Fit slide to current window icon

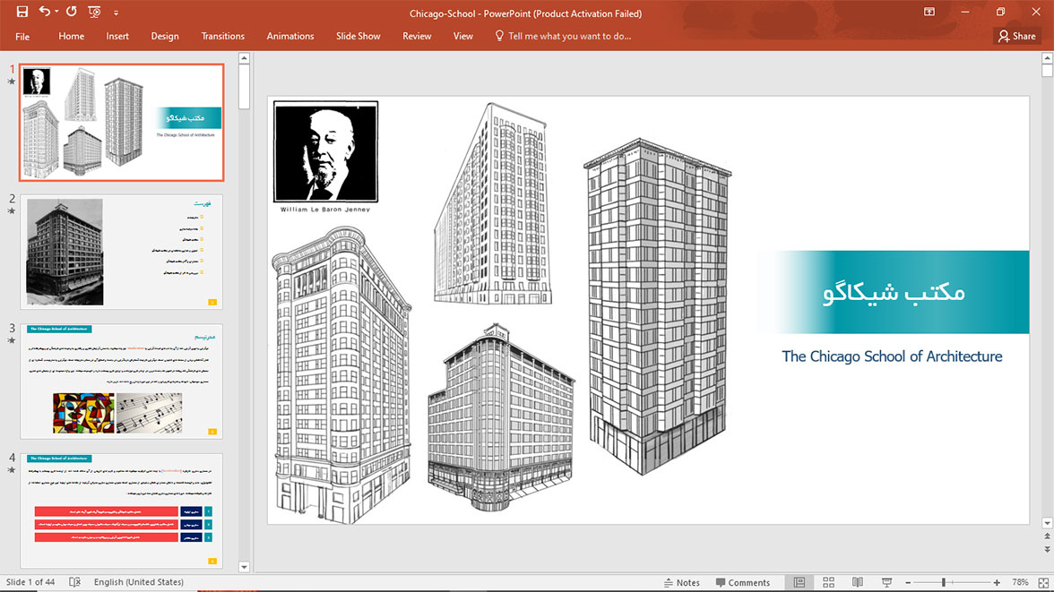point(1043,582)
